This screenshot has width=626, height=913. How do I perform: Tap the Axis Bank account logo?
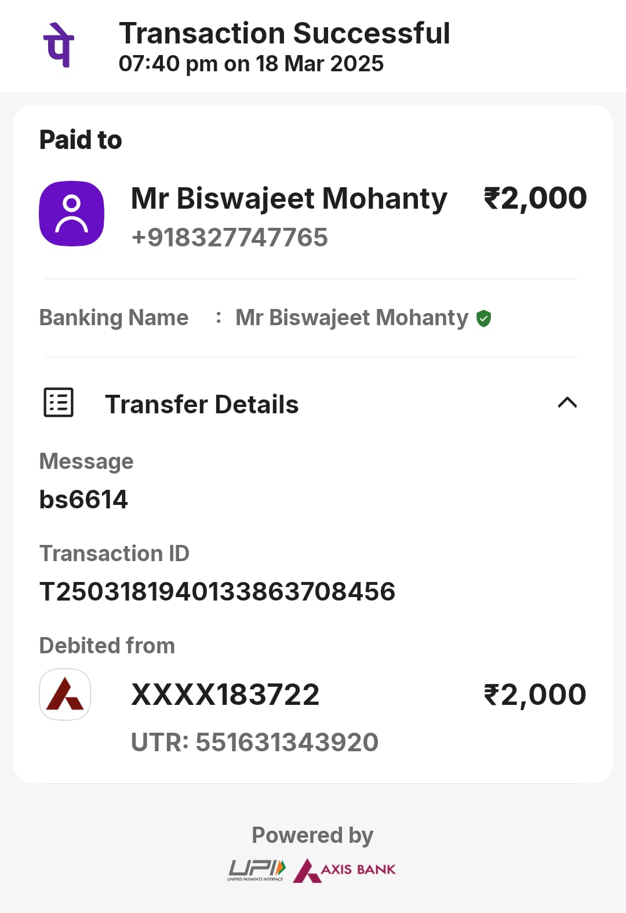coord(65,694)
